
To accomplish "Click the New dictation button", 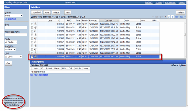I will [x=67, y=12].
